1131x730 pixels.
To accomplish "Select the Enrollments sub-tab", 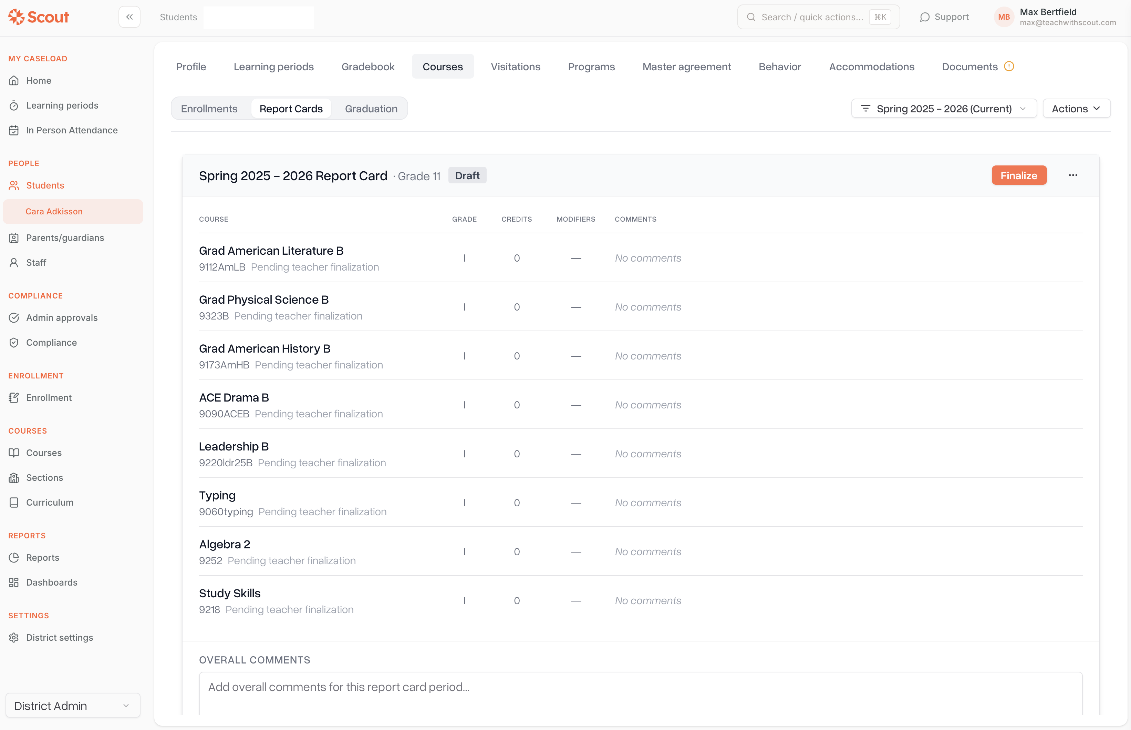I will pos(209,109).
